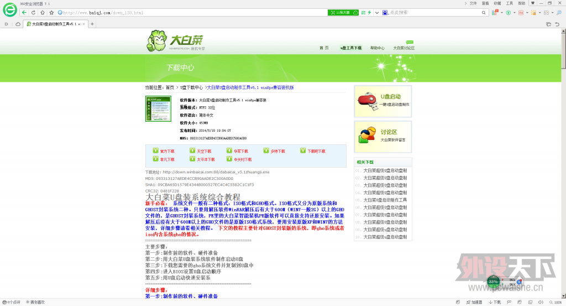Open the cloud sync icon beside the tabs
Screen dimensions: 566x306
click(18, 24)
